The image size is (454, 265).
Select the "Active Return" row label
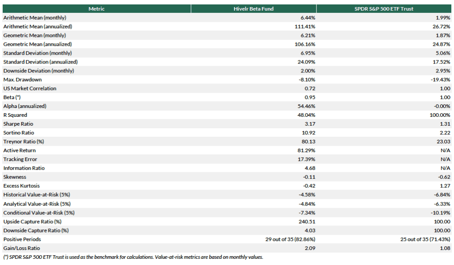point(20,150)
